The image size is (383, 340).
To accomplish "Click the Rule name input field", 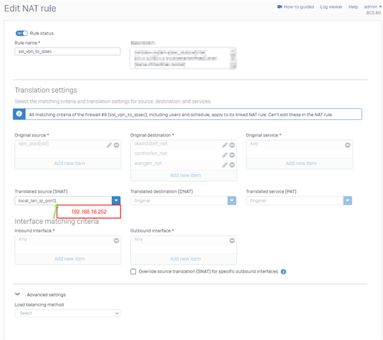I will point(67,51).
